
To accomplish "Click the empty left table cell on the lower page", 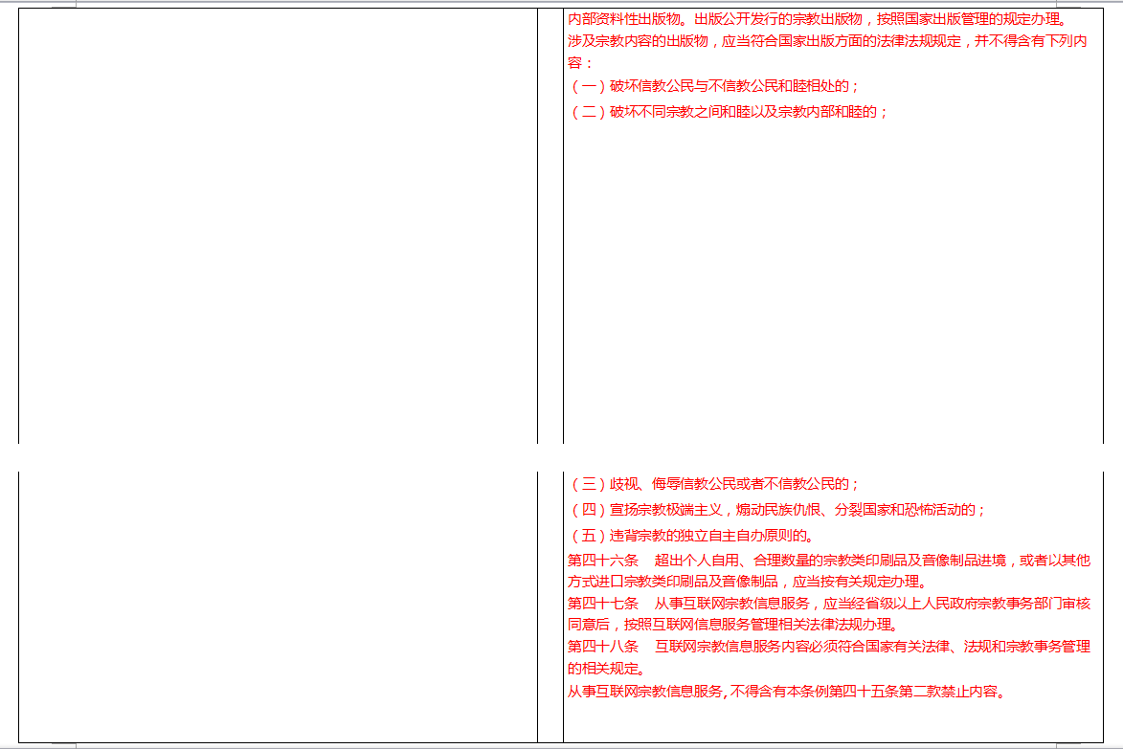I will click(278, 606).
